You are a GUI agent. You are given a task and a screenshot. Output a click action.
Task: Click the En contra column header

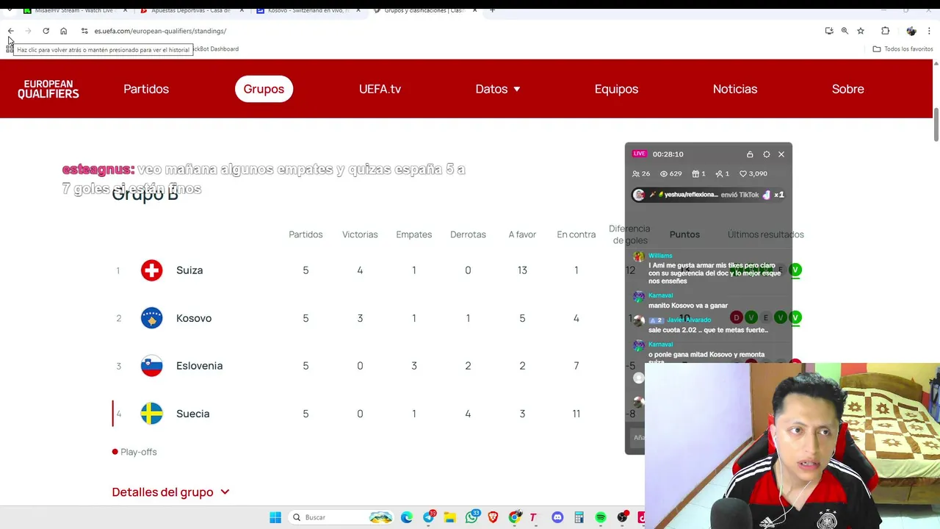(576, 234)
